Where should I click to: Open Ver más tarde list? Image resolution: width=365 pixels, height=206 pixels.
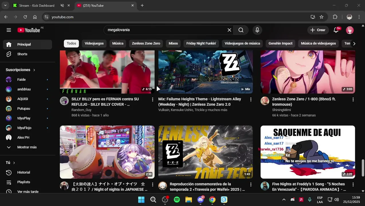point(28,192)
